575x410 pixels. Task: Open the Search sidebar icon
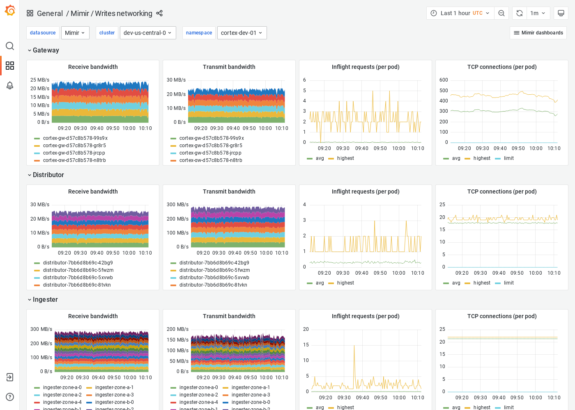[10, 46]
